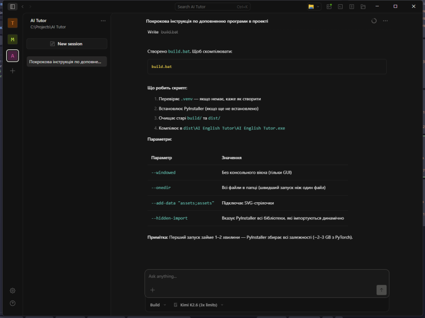Click the AI Tutor project name
This screenshot has height=318, width=425.
pyautogui.click(x=38, y=21)
